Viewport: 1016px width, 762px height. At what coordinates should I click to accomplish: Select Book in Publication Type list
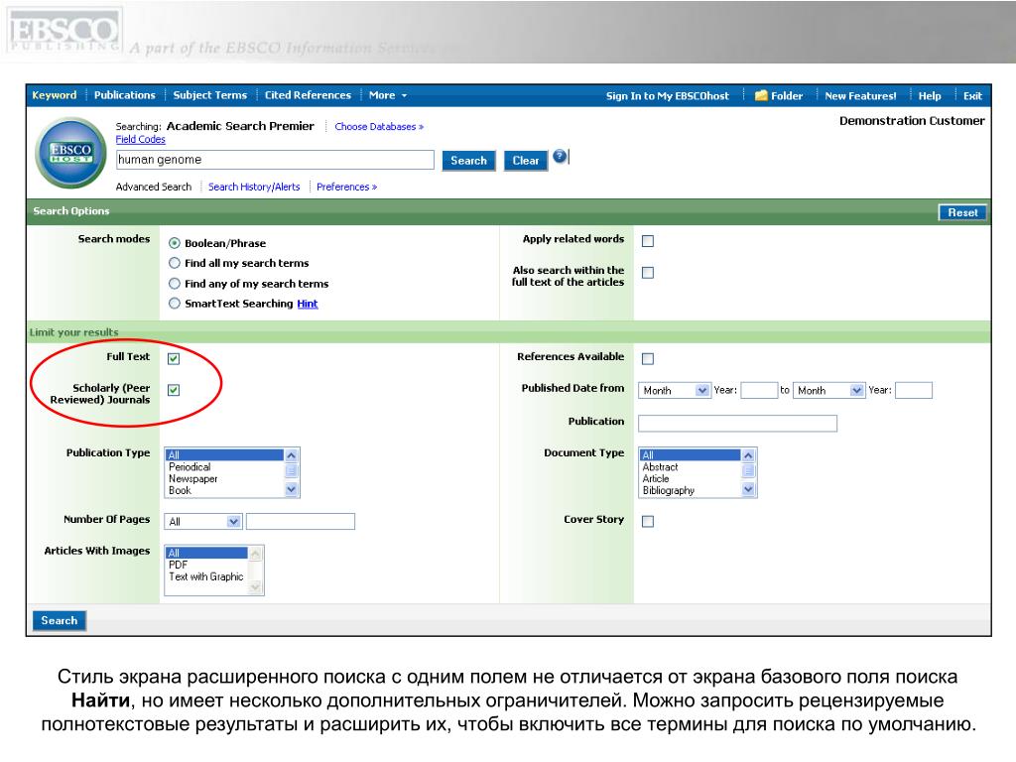[x=224, y=490]
